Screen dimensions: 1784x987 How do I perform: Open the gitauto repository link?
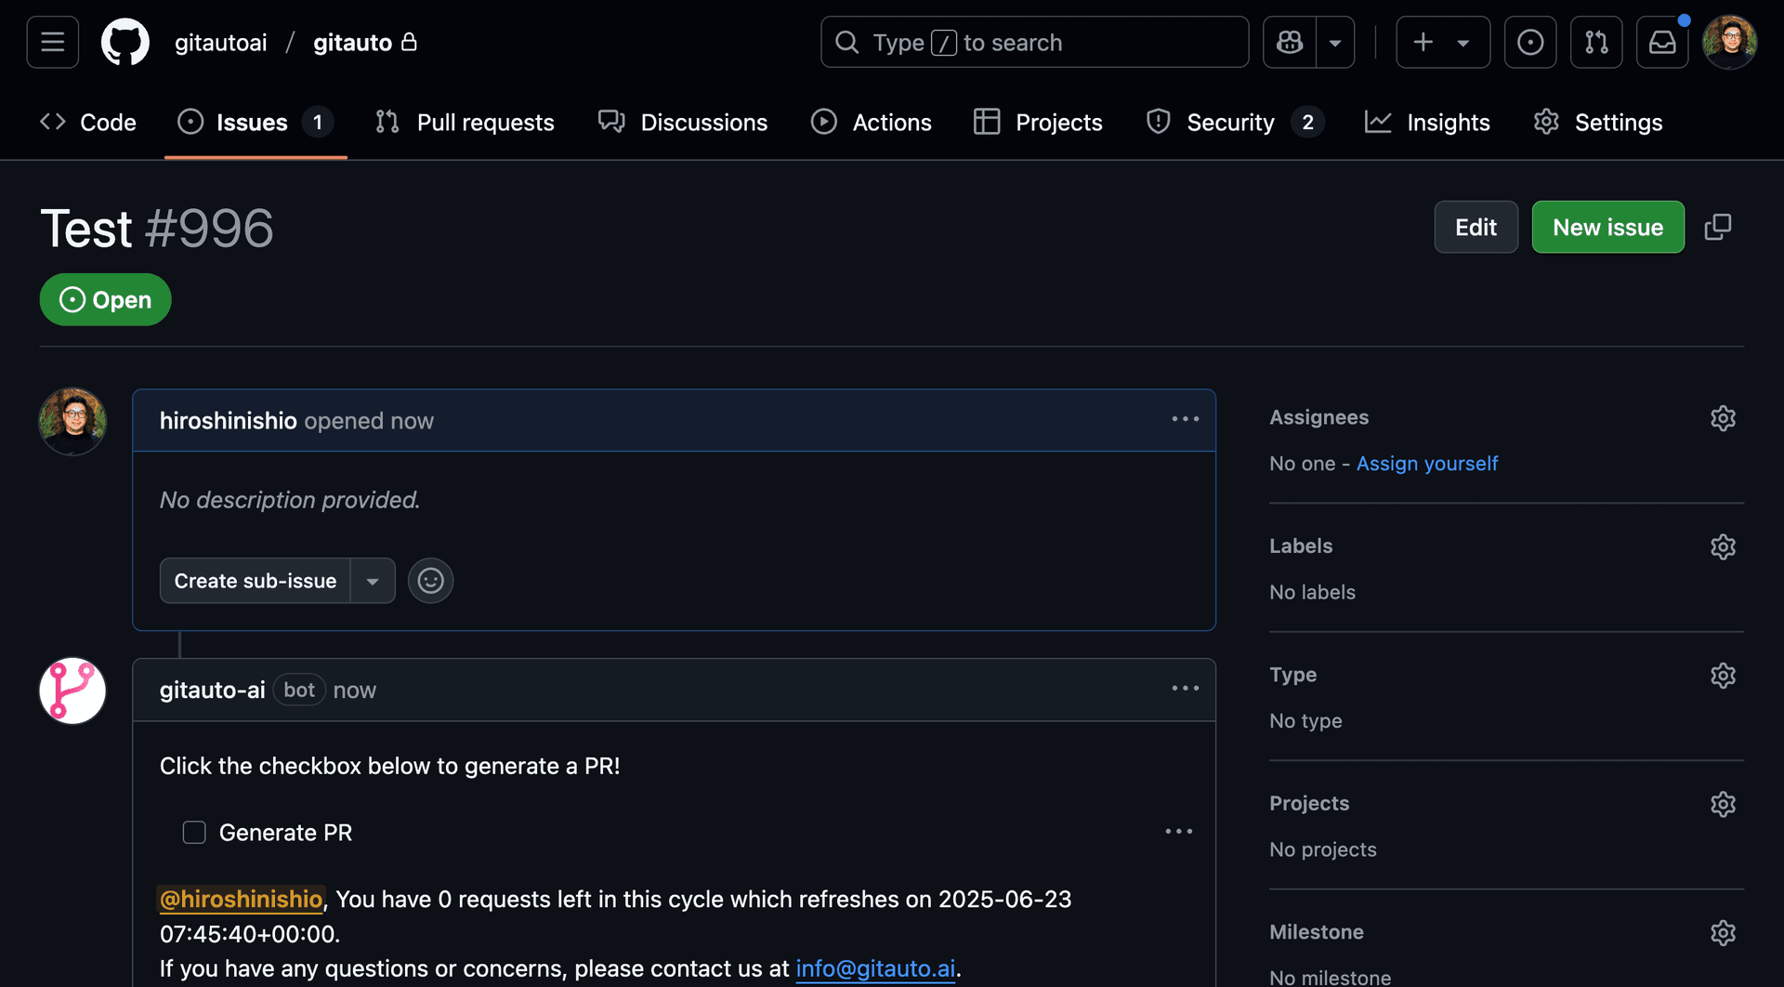352,43
